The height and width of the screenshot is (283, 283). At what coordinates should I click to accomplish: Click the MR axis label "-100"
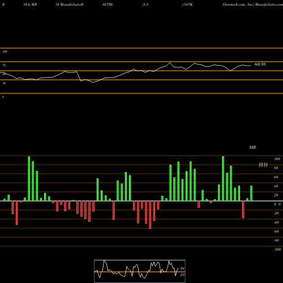point(277,250)
